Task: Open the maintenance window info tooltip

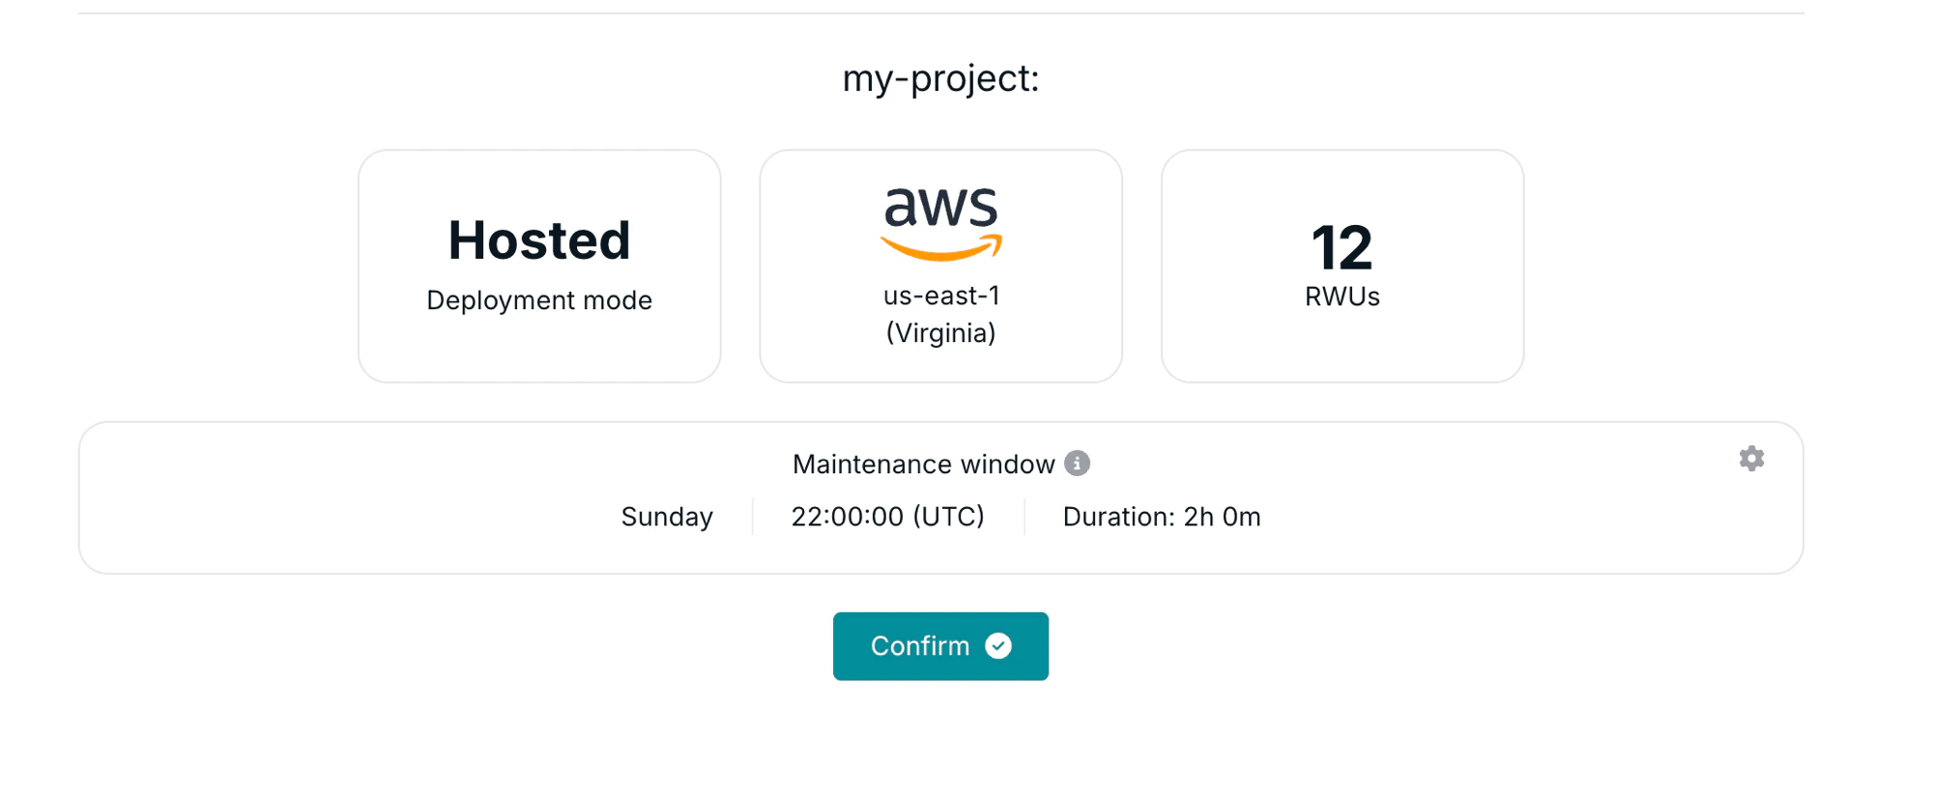Action: tap(1076, 463)
